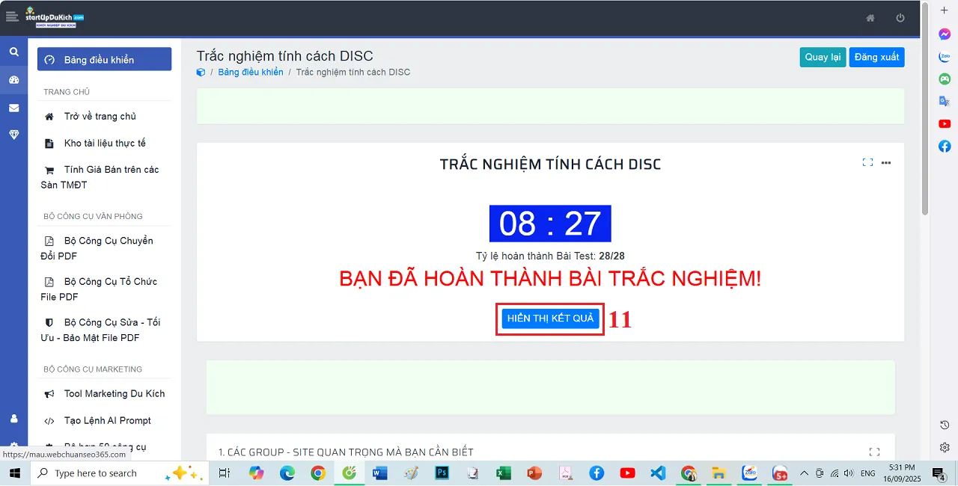Open Zalo in browser sidebar
The image size is (958, 486).
click(945, 57)
